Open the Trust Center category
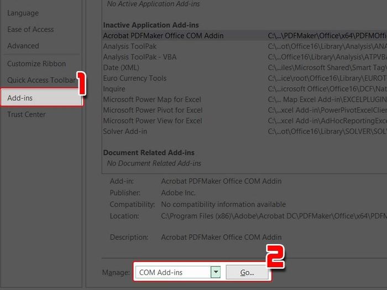 coord(27,114)
